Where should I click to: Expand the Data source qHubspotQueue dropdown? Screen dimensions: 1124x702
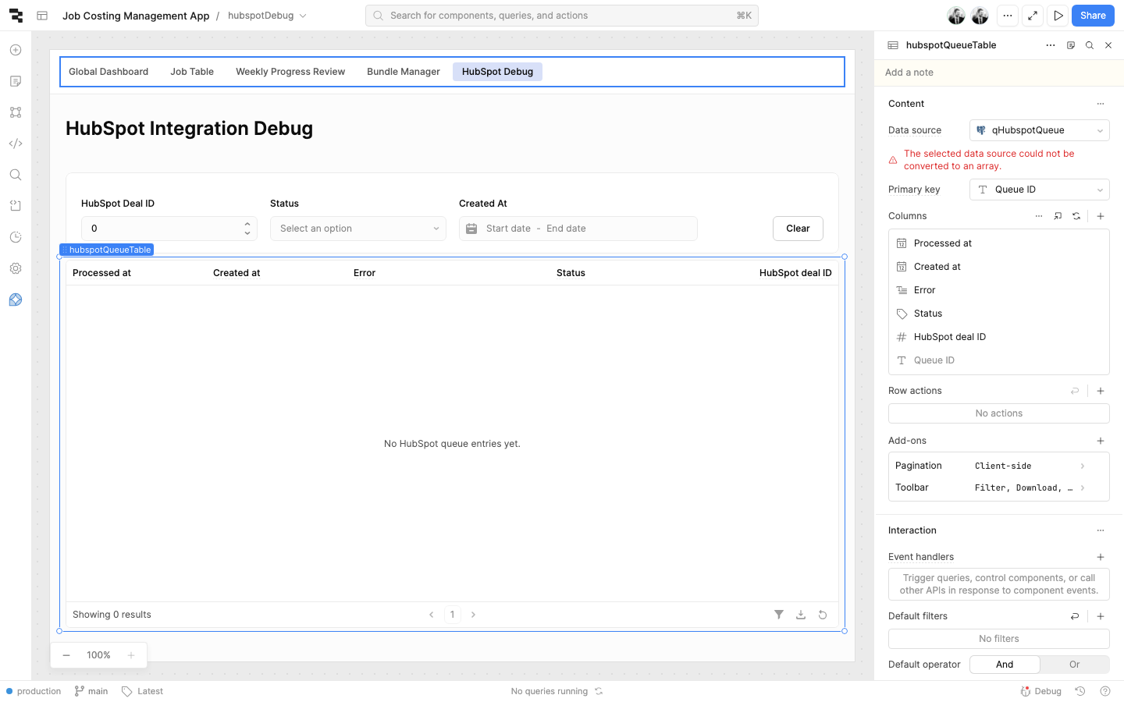(x=1039, y=130)
